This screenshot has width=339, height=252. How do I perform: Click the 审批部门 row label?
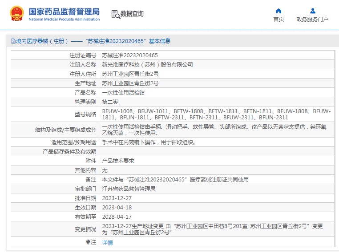coord(85,189)
